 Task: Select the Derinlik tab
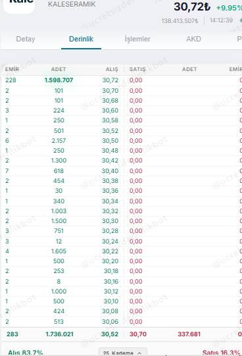coord(81,39)
